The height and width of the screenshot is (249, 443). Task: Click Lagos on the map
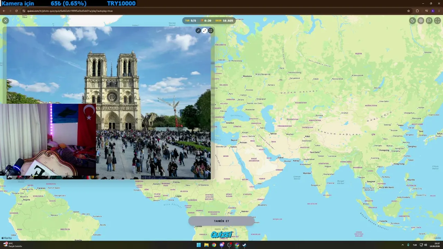coord(178,196)
